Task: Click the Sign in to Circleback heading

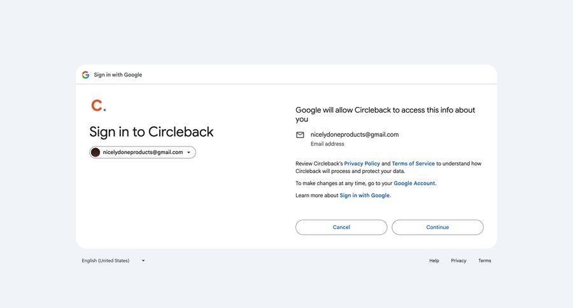Action: point(152,132)
